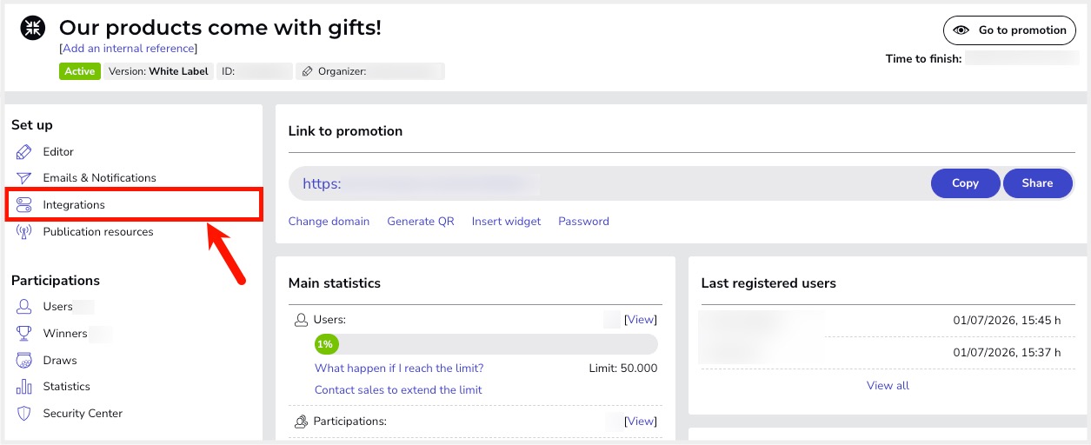The image size is (1091, 445).
Task: Click the Statistics bar chart icon
Action: point(24,387)
